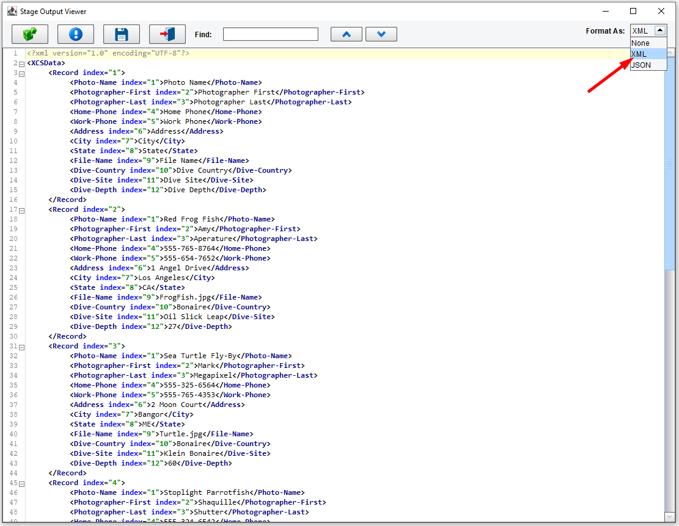Select JSON in the format list
This screenshot has height=526, width=679.
648,65
